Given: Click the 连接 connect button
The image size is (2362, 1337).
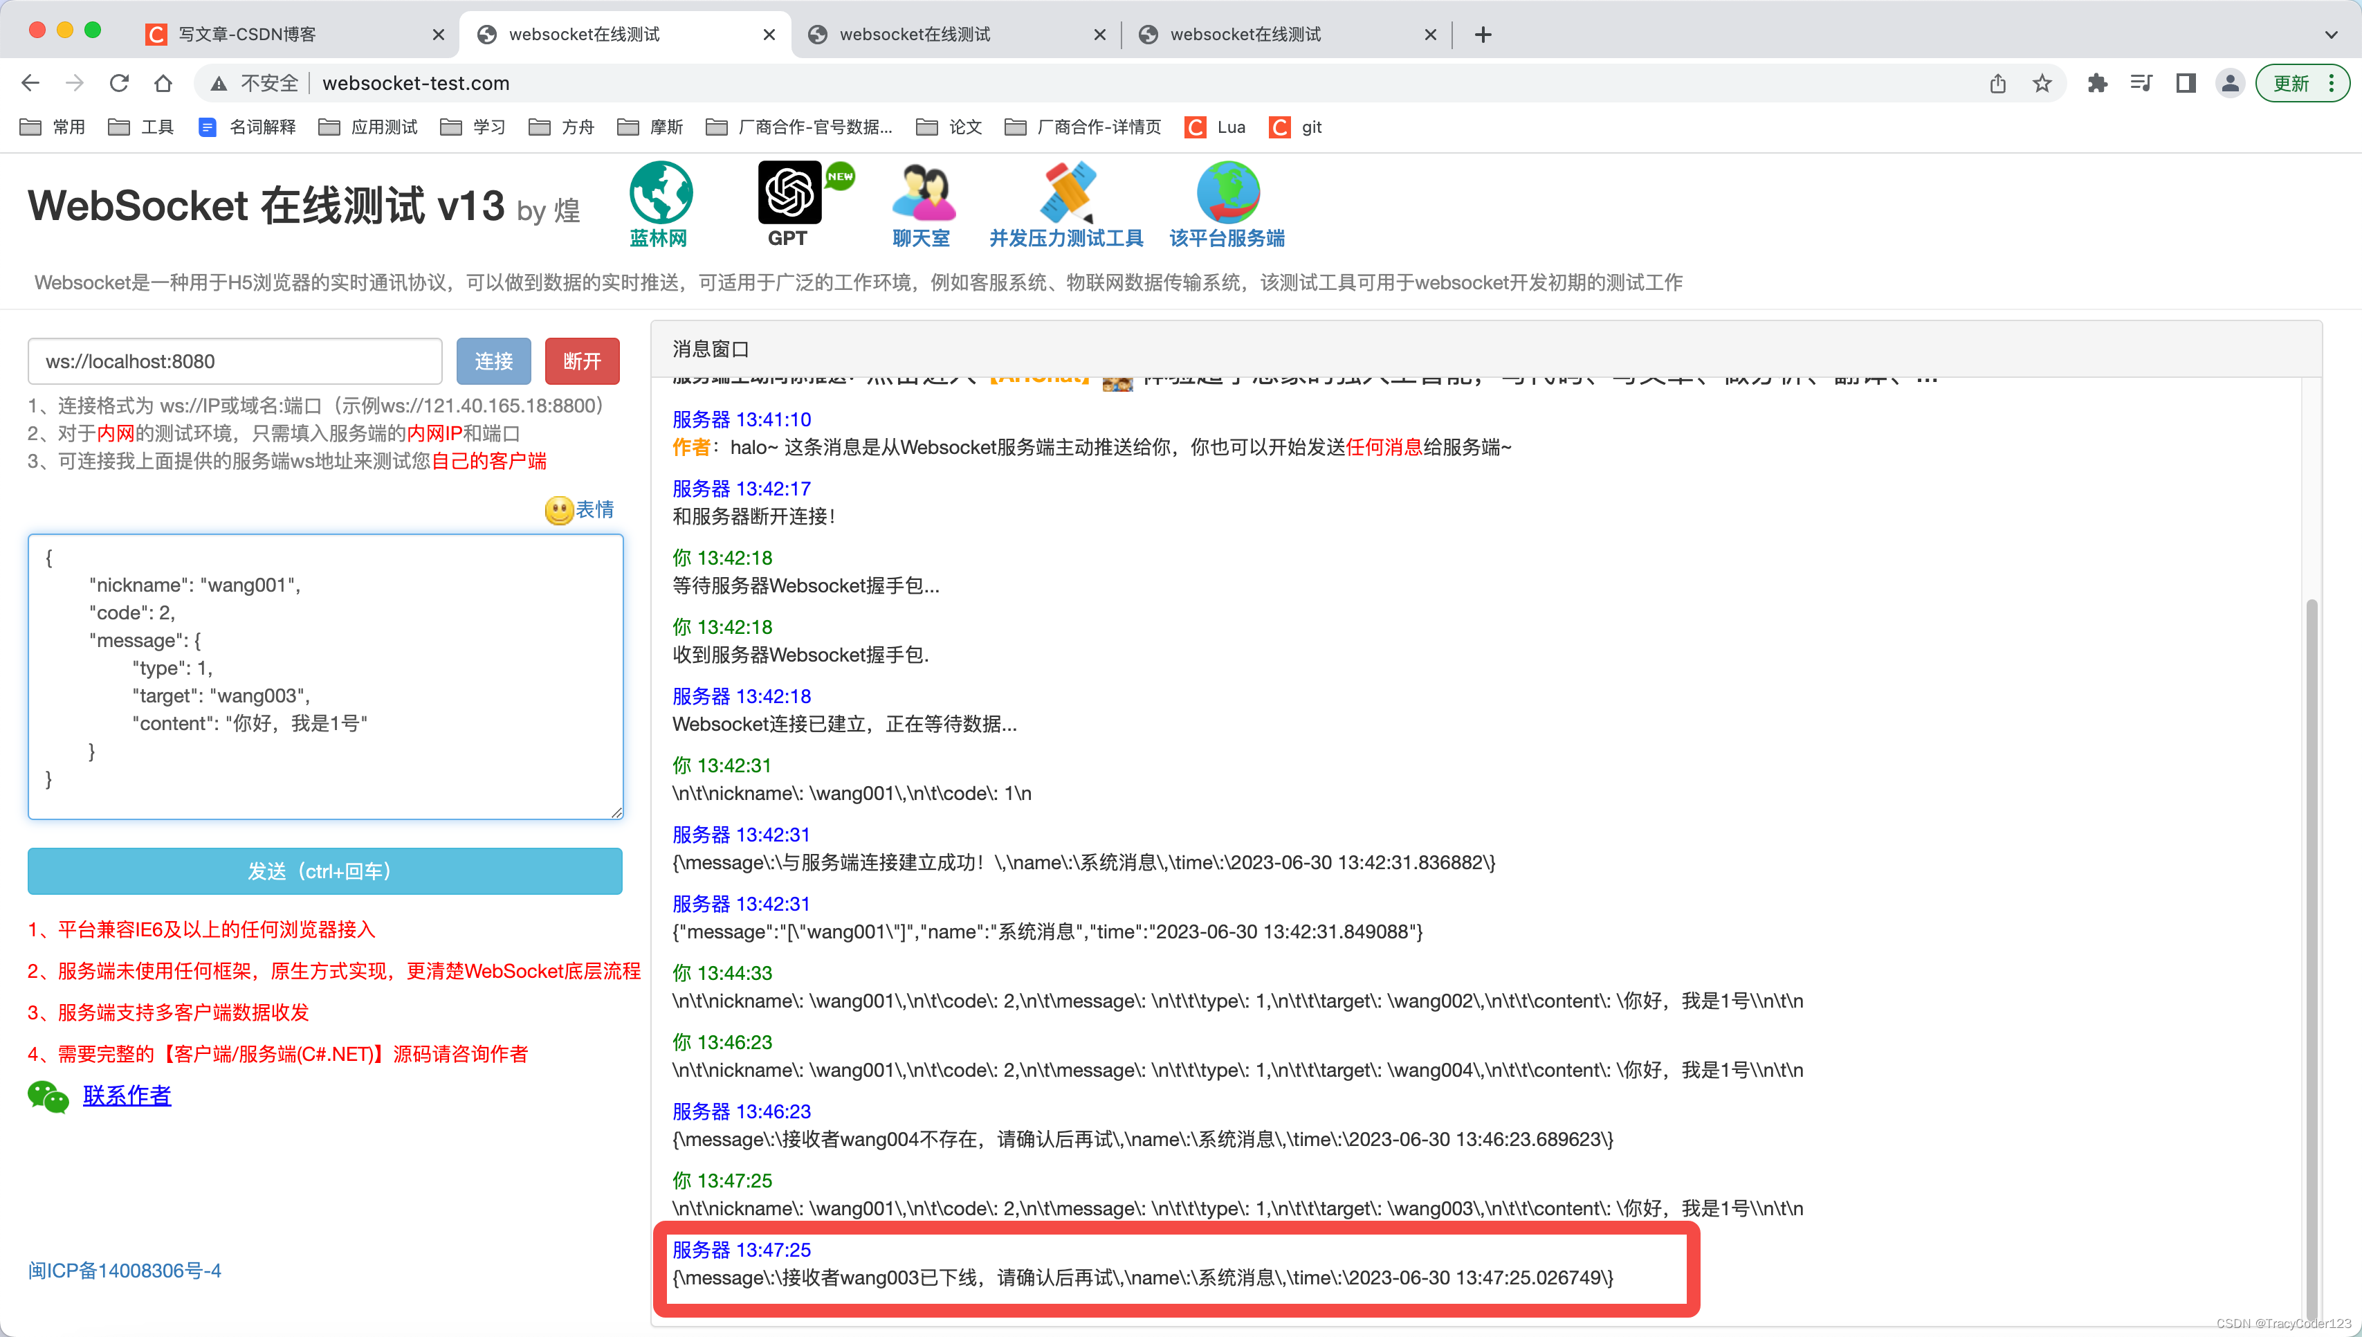Looking at the screenshot, I should [x=493, y=361].
